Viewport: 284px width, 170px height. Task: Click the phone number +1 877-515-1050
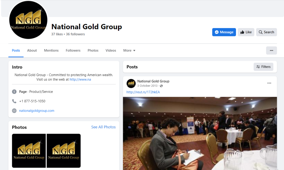point(32,101)
